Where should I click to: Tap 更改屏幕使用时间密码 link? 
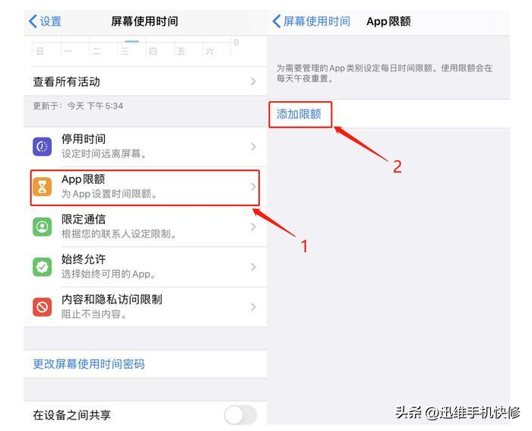tap(89, 364)
